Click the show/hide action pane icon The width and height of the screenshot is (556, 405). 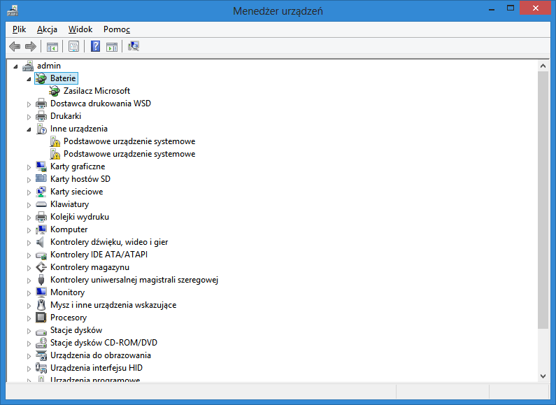point(112,46)
